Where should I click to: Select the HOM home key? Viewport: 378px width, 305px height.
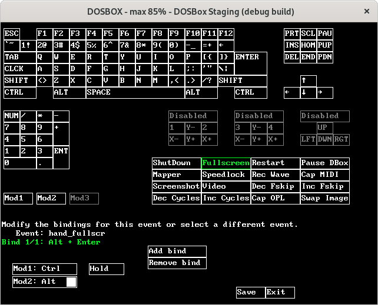309,45
